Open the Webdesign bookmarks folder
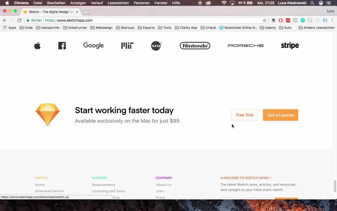The height and width of the screenshot is (211, 337). (x=101, y=27)
